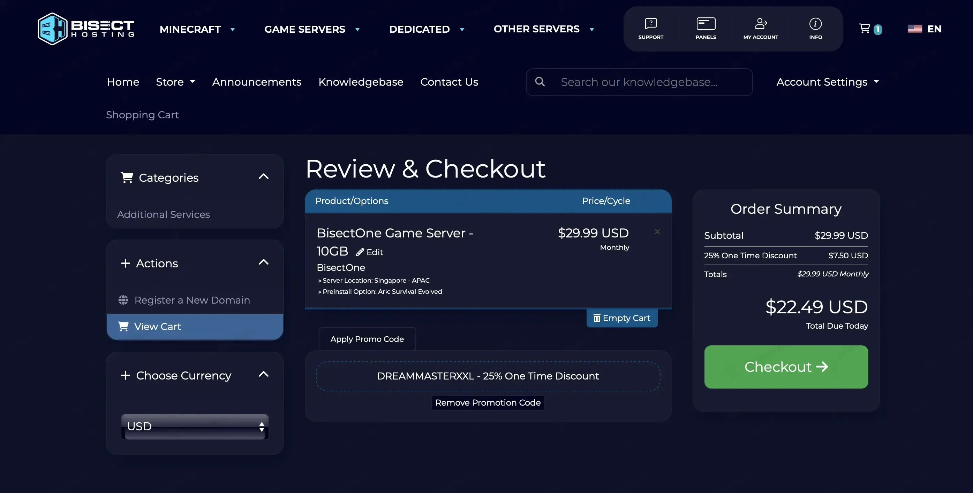Select the Apply Promo Code tab
Image resolution: width=973 pixels, height=493 pixels.
367,339
